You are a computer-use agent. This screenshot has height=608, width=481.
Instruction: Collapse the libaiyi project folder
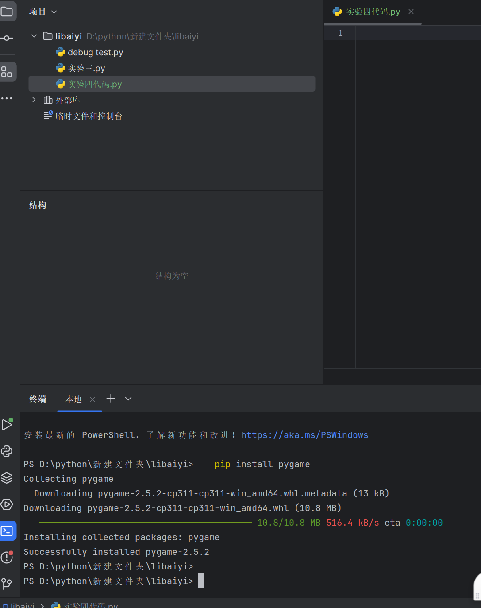34,36
